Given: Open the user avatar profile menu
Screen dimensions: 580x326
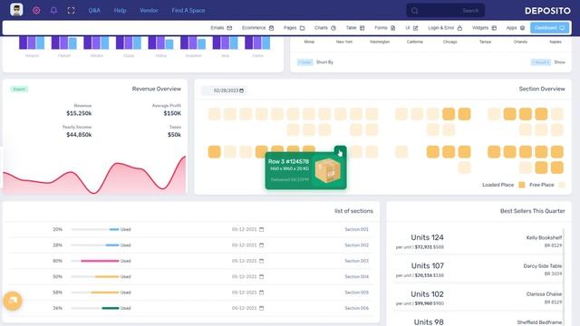Looking at the screenshot, I should [x=16, y=10].
